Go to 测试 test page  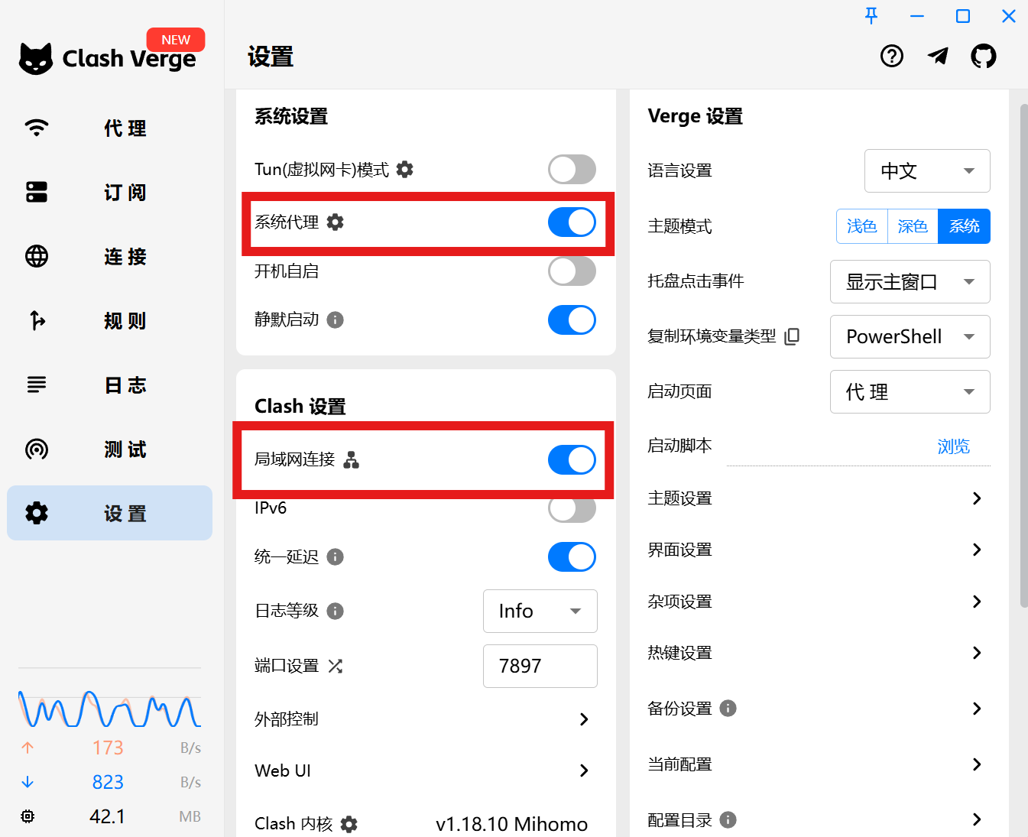(x=109, y=449)
